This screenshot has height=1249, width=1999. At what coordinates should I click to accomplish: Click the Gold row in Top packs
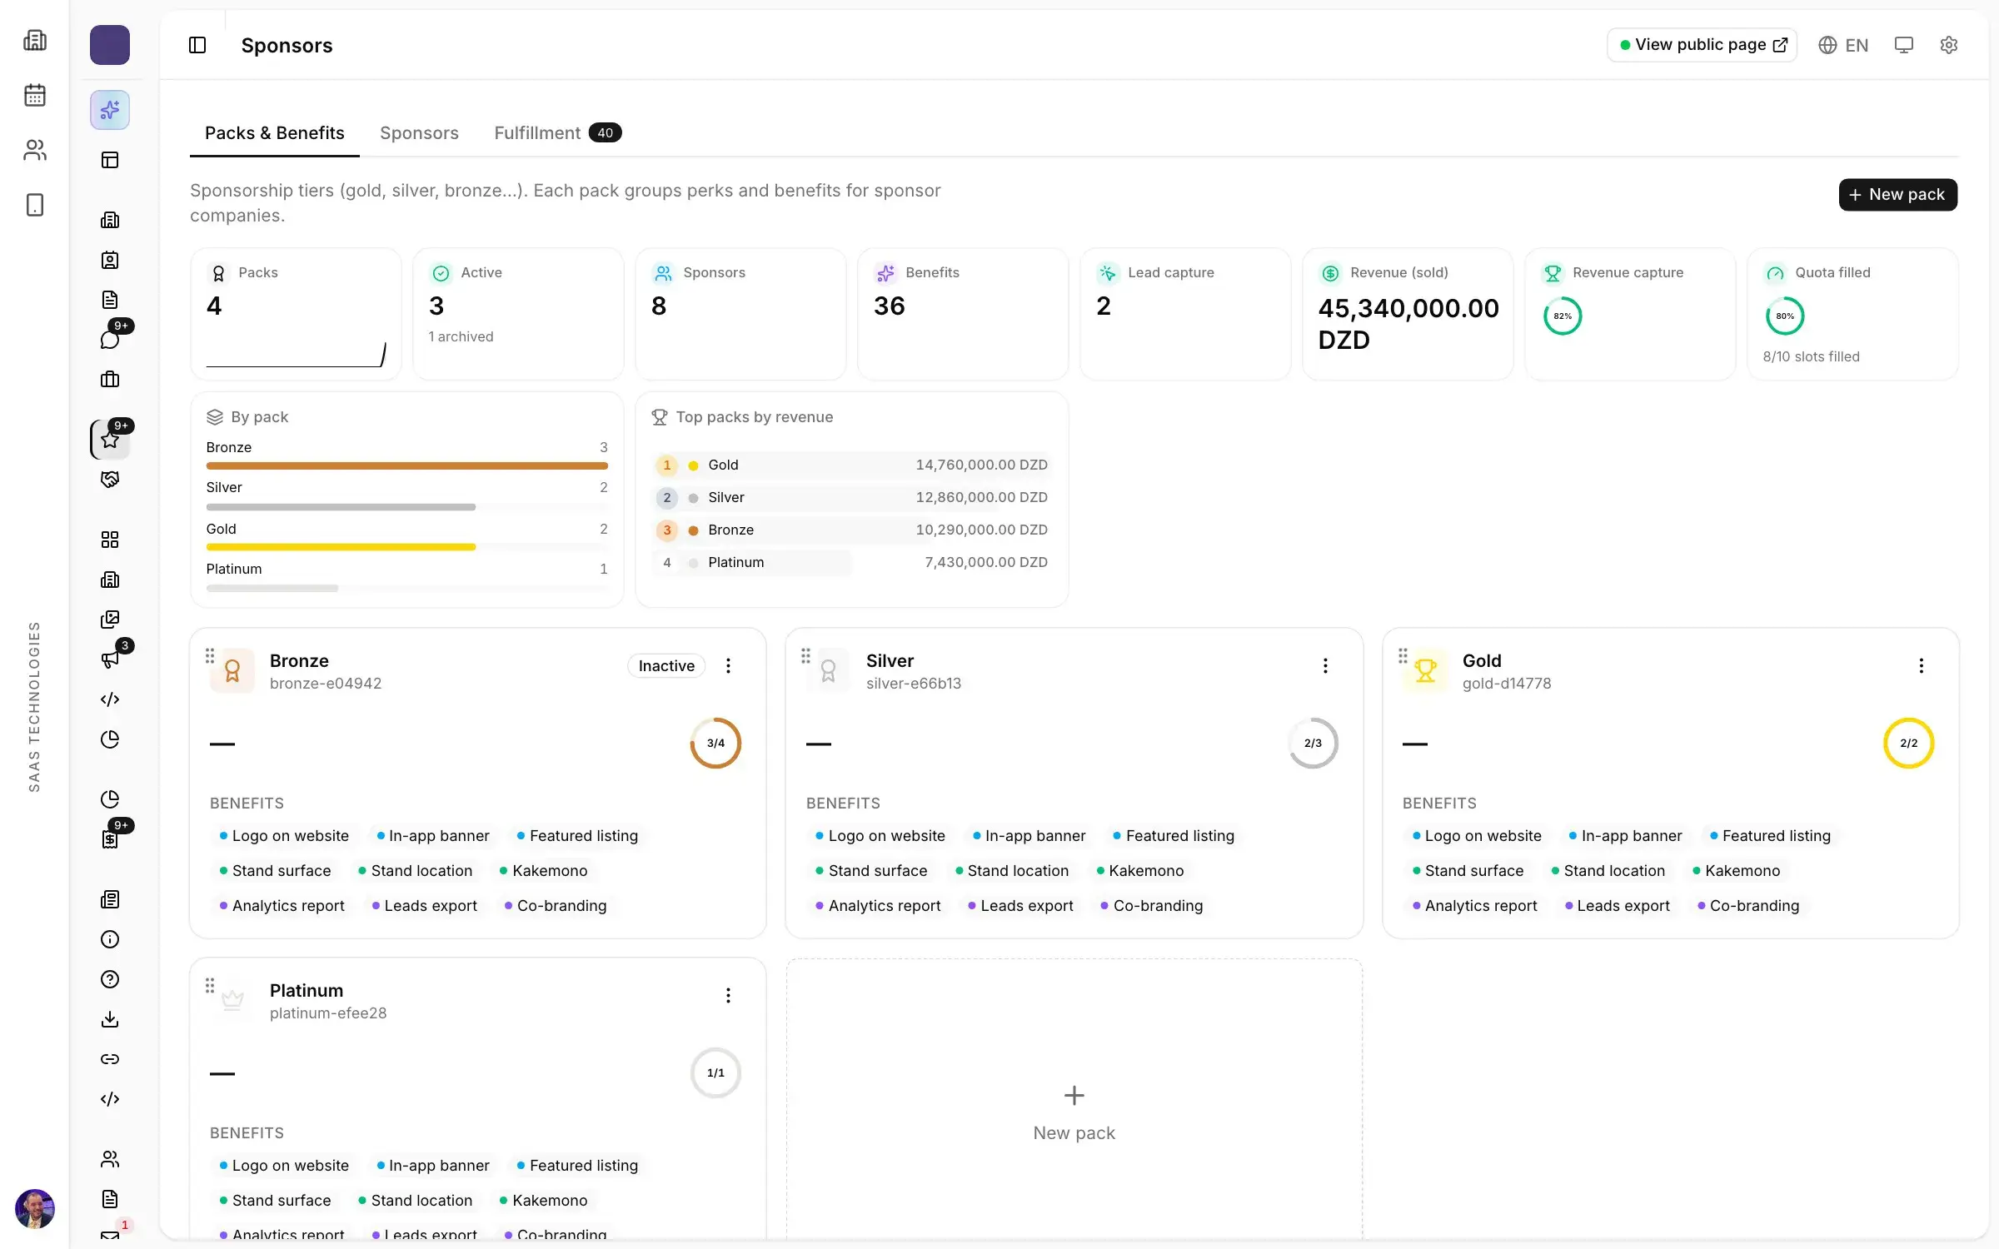tap(851, 465)
